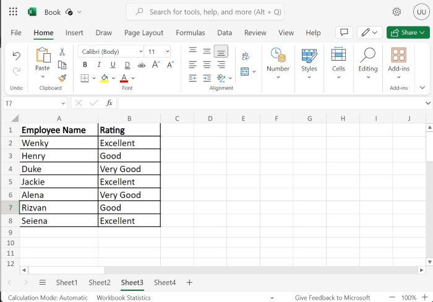Click the Paste clipboard icon
433x302 pixels.
click(x=43, y=54)
